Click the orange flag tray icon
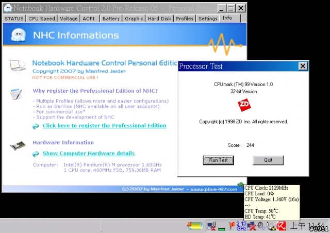Image resolution: width=330 pixels, height=233 pixels. pyautogui.click(x=232, y=226)
